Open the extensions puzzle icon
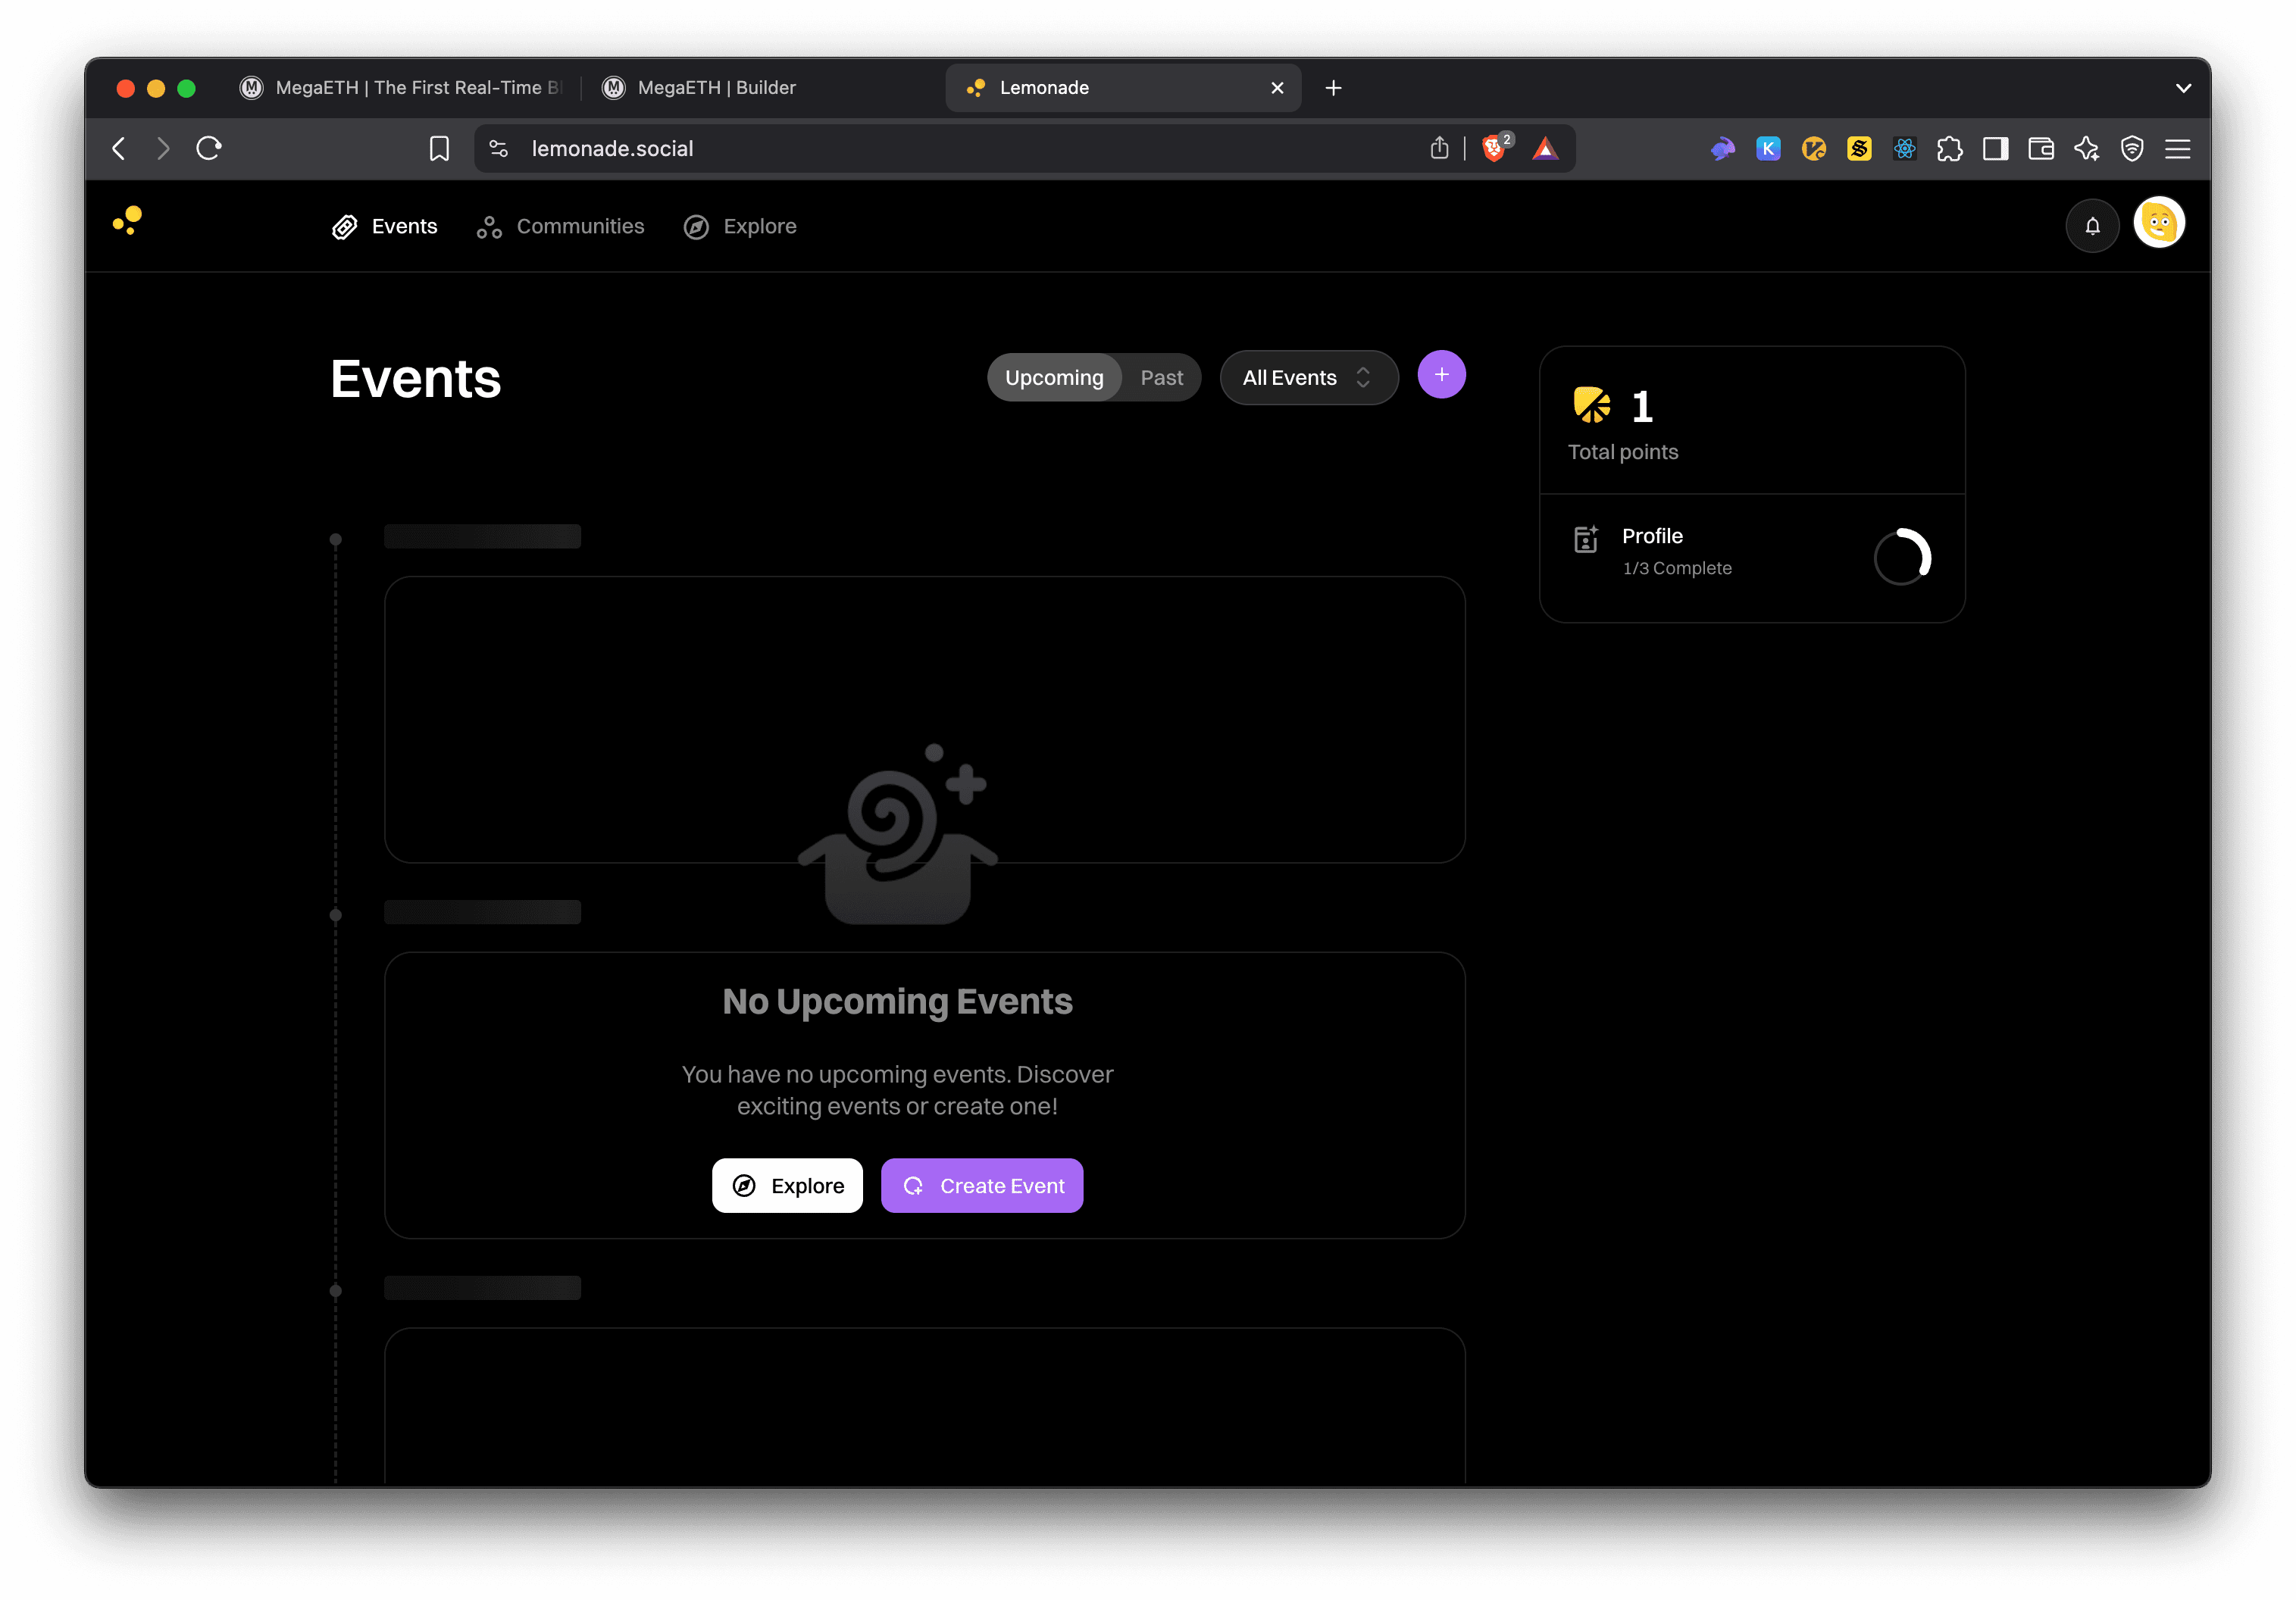Viewport: 2296px width, 1600px height. tap(1949, 149)
